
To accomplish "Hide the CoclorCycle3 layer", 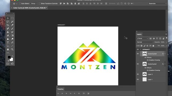I will coord(138,54).
